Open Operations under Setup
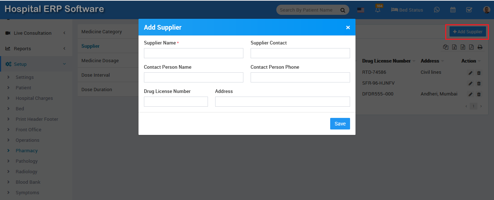Image resolution: width=494 pixels, height=200 pixels. click(27, 140)
